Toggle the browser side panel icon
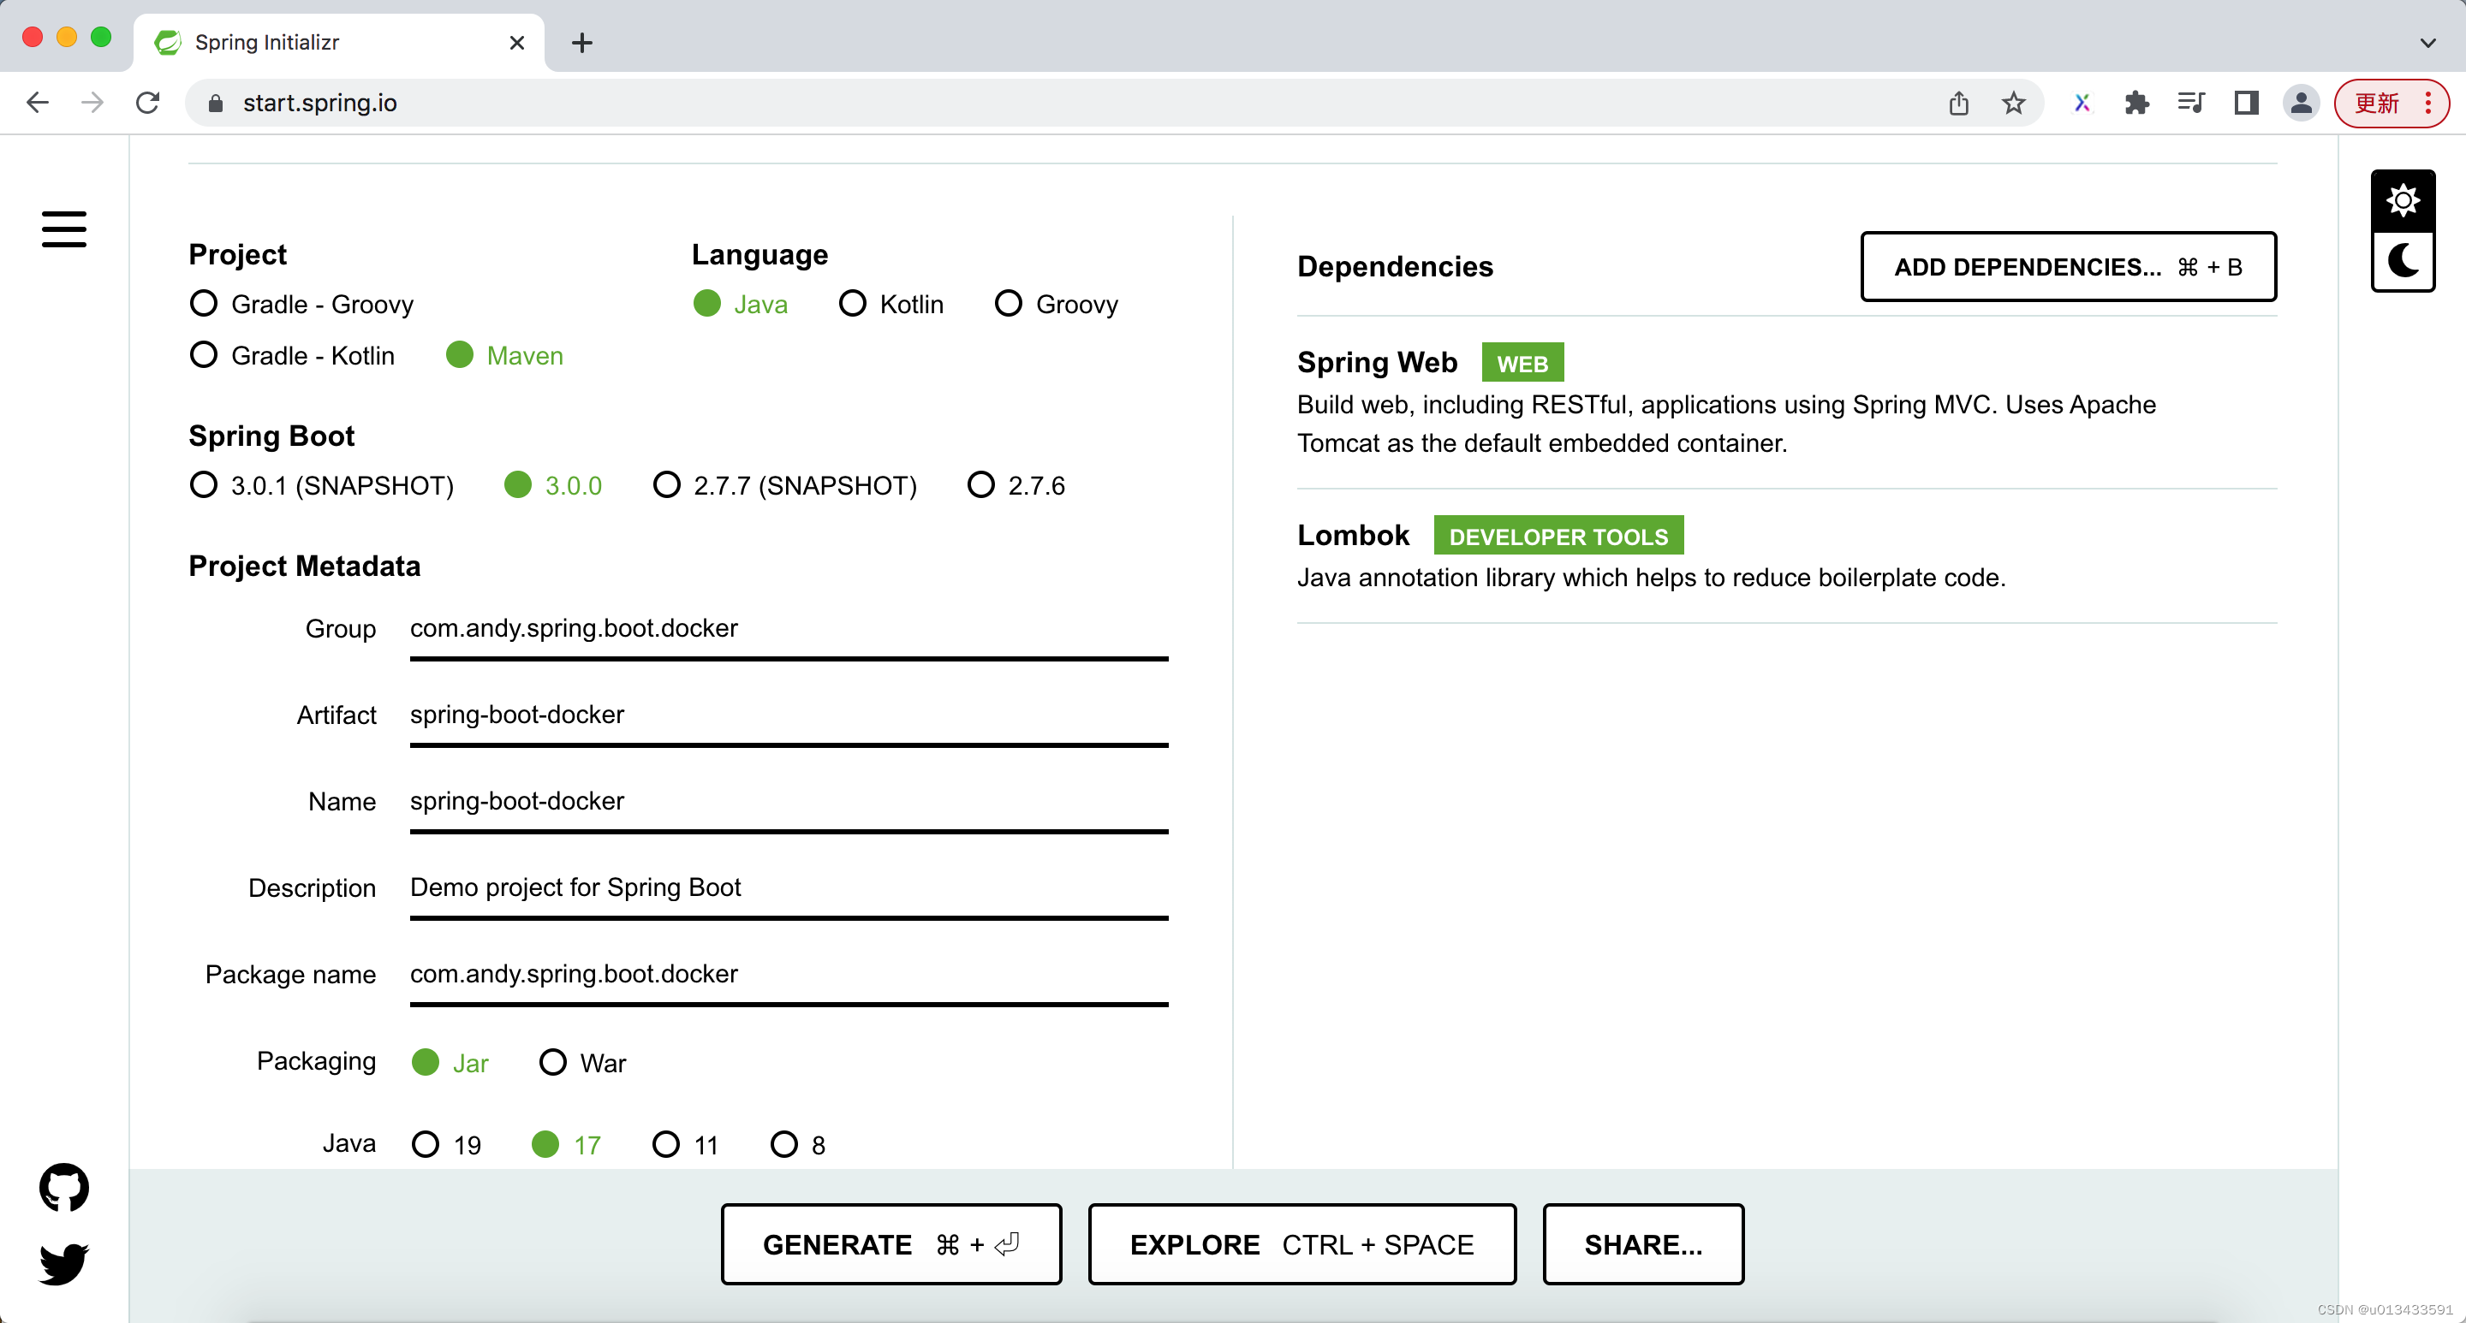2466x1323 pixels. click(x=2246, y=103)
